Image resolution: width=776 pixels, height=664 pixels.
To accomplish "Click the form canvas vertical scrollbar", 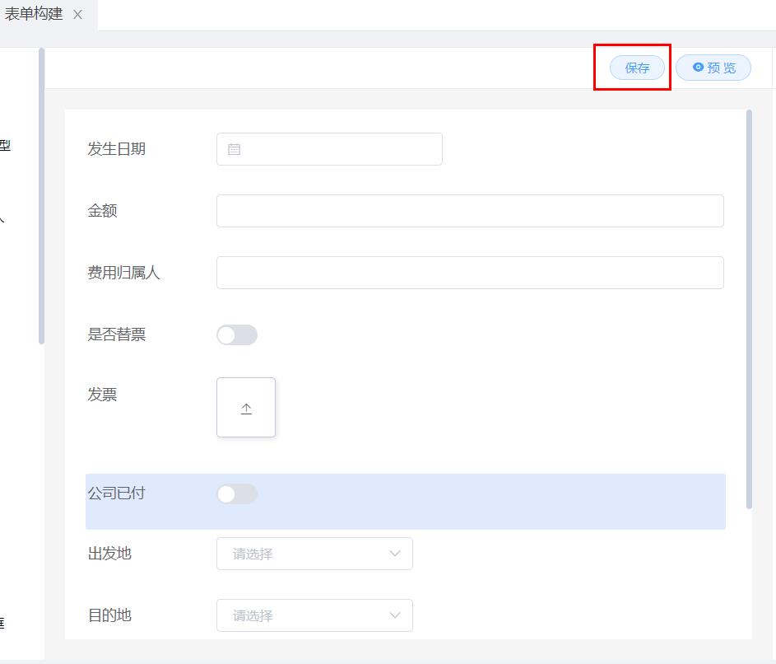I will point(749,309).
